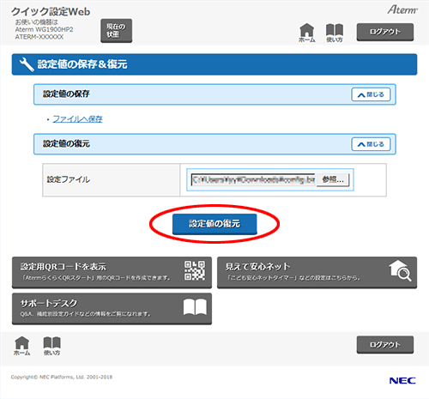Click the QR code icon
This screenshot has width=429, height=399.
pos(195,270)
